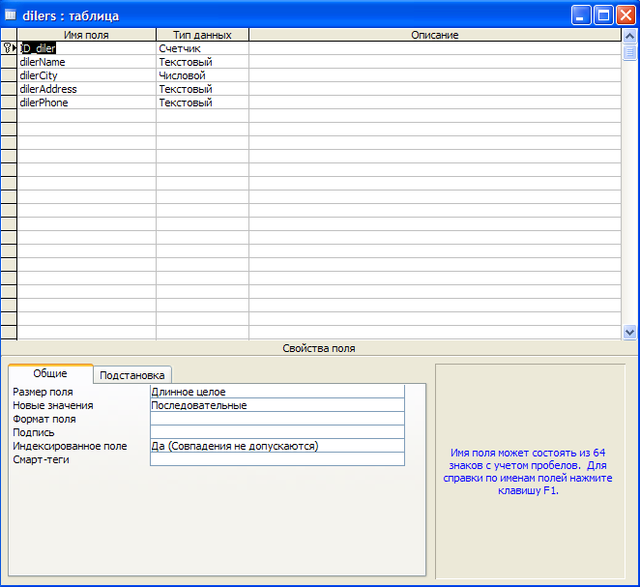This screenshot has height=587, width=640.
Task: Open data type Числовой for dilerCity
Action: click(x=202, y=75)
